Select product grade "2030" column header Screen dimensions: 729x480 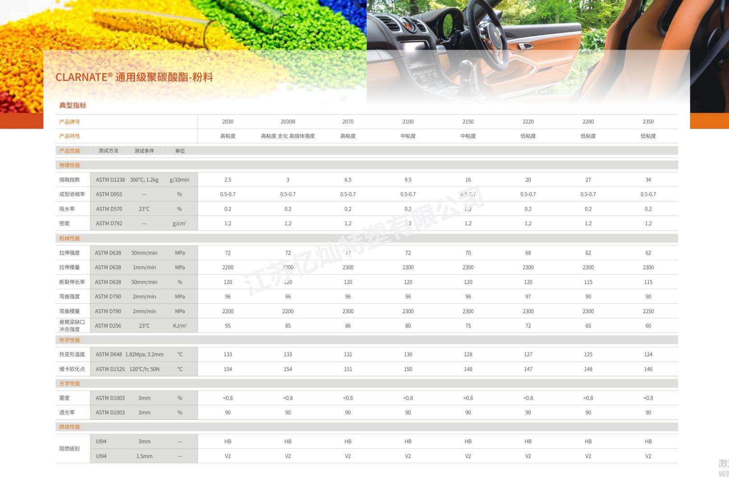tap(228, 122)
